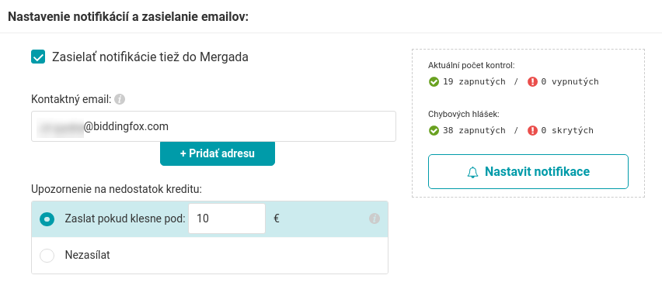Uncheck Zasielať notifikácie tiež do Mergada
The height and width of the screenshot is (289, 662).
click(38, 57)
